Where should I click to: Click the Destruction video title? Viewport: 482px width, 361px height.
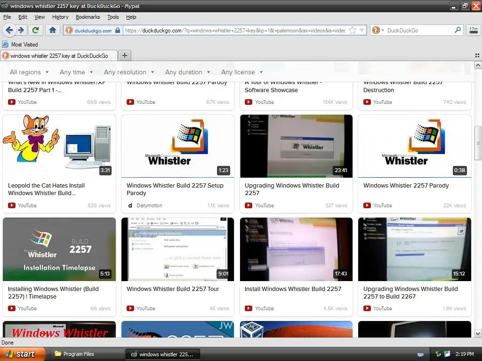point(403,86)
